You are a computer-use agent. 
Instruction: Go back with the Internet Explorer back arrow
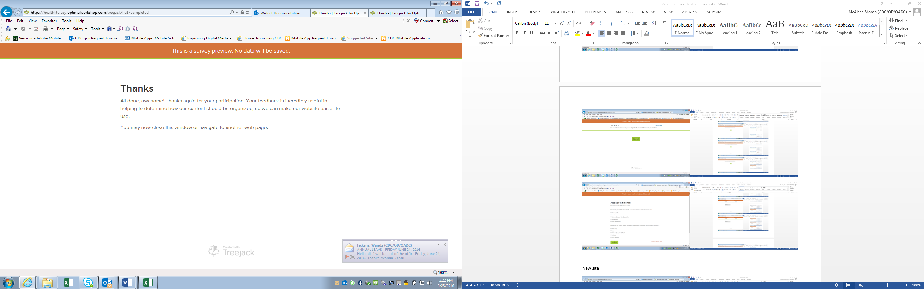coord(6,12)
